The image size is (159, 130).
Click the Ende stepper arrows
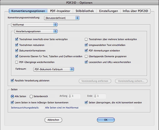pyautogui.click(x=95, y=96)
